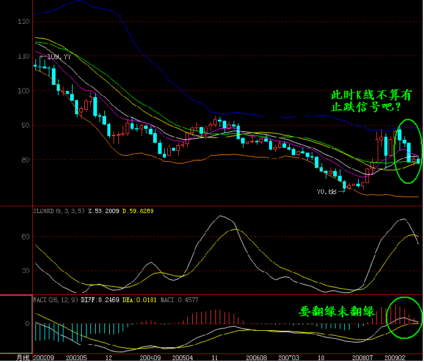
Task: Click the 60 level label in SLOWKD panel
Action: (26, 237)
